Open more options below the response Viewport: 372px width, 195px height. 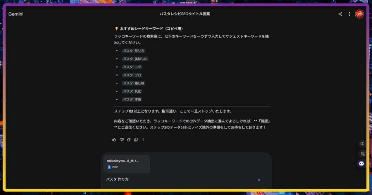coord(143,140)
